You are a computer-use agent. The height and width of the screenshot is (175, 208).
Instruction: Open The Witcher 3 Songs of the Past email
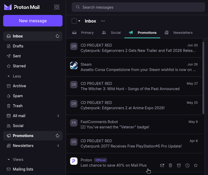point(134,86)
